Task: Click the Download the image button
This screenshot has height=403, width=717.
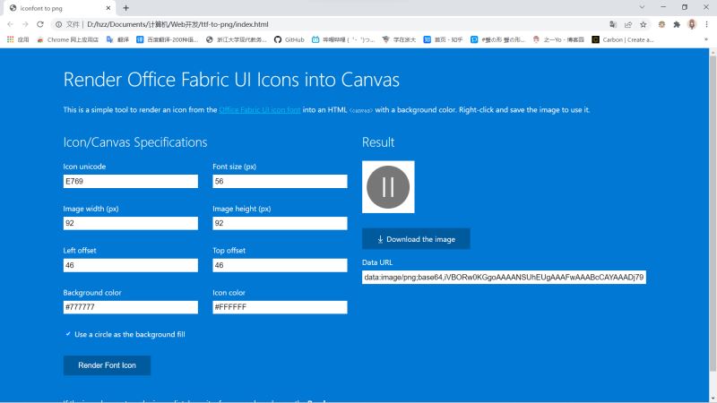Action: coord(416,239)
